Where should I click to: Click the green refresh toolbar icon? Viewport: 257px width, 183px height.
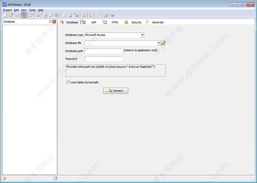tap(105, 15)
